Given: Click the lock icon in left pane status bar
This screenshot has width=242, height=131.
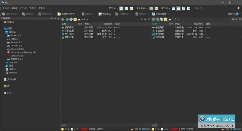Looking at the screenshot, I should point(132,129).
